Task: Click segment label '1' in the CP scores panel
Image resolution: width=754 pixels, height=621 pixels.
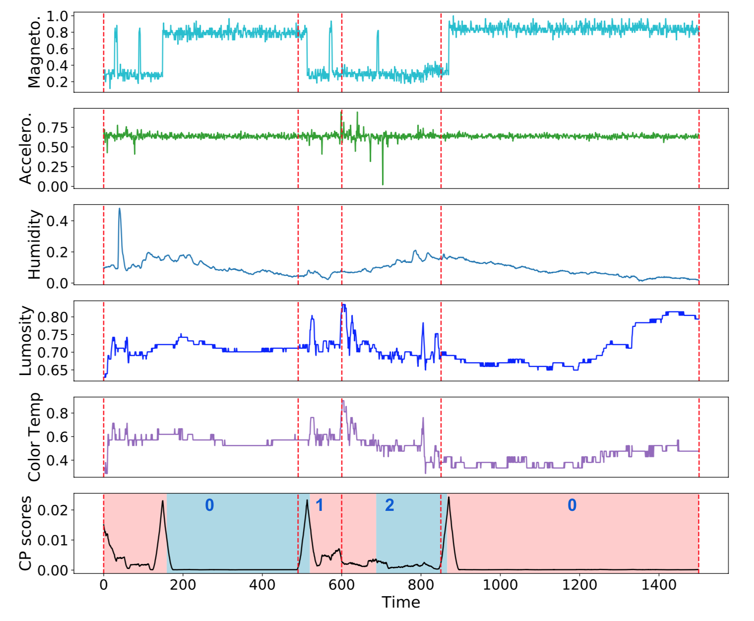Action: pos(319,505)
